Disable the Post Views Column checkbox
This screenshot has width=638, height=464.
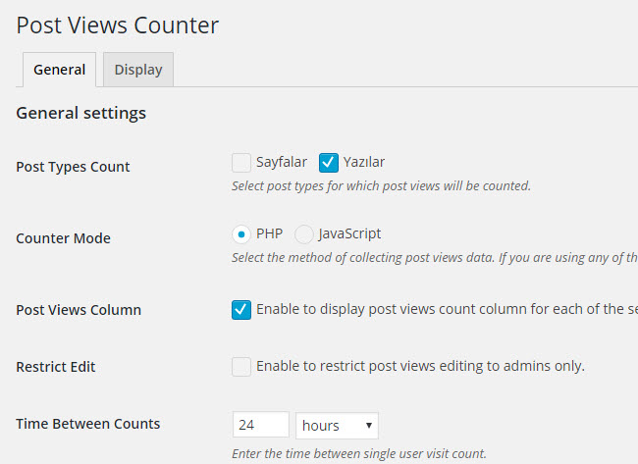[x=241, y=310]
